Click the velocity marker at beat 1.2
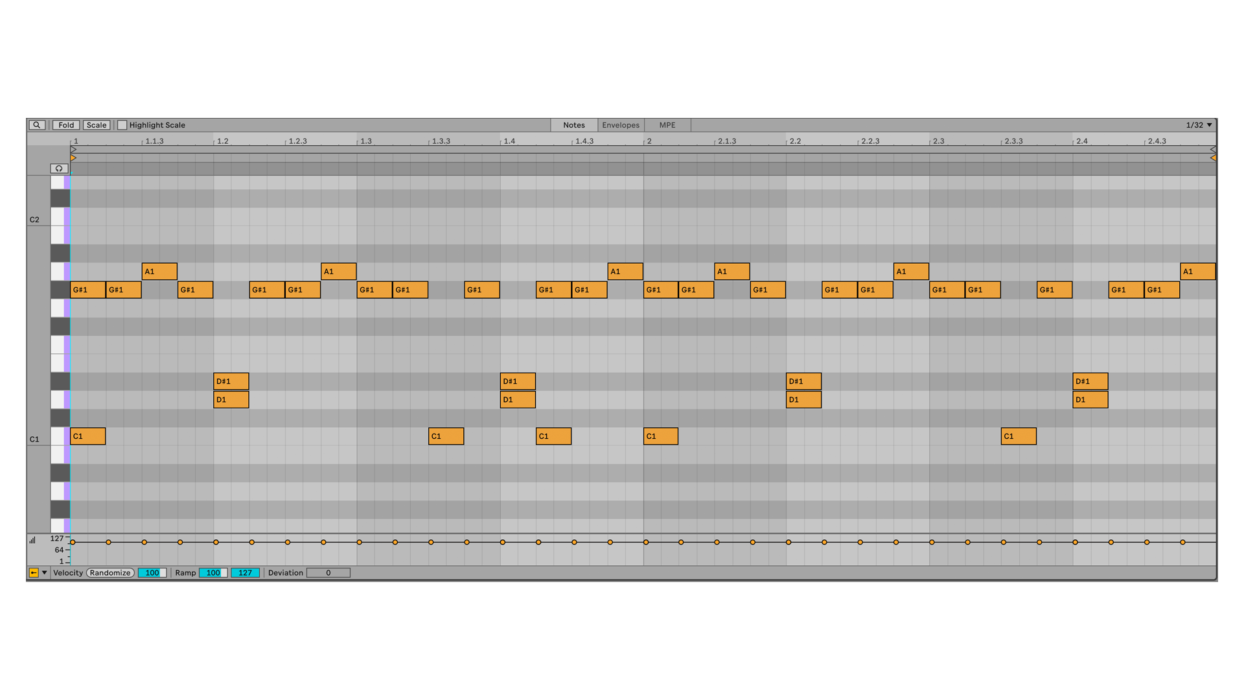Image resolution: width=1244 pixels, height=700 pixels. pos(216,542)
